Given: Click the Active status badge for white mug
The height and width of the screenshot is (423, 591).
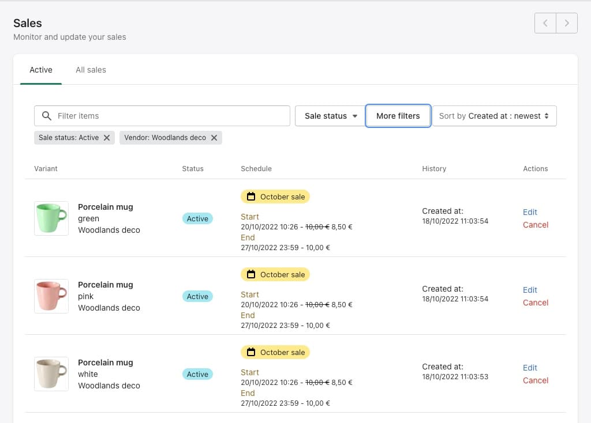Looking at the screenshot, I should (x=197, y=374).
